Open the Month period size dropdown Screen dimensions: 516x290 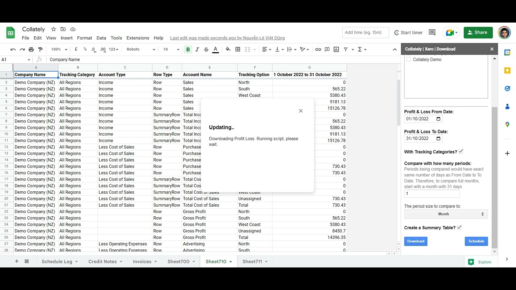pos(446,214)
